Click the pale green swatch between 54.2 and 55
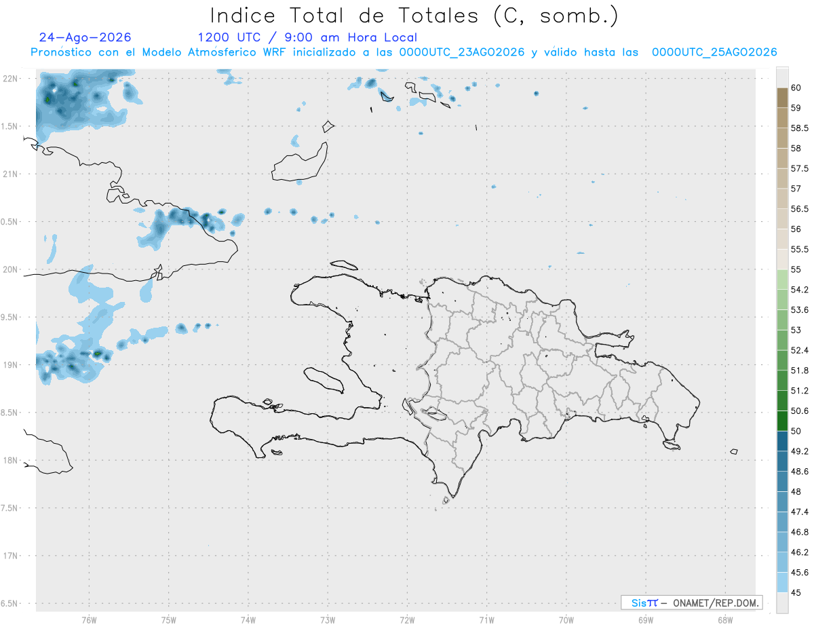The image size is (814, 629). (782, 280)
